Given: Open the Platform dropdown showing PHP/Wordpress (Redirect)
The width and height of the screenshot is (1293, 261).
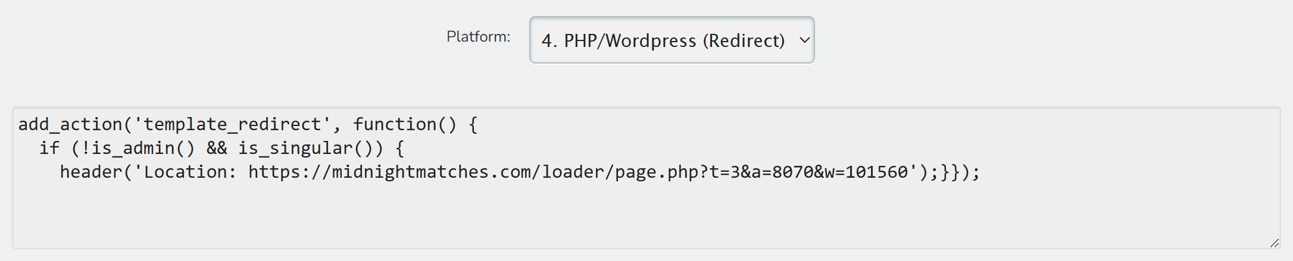Looking at the screenshot, I should 672,40.
